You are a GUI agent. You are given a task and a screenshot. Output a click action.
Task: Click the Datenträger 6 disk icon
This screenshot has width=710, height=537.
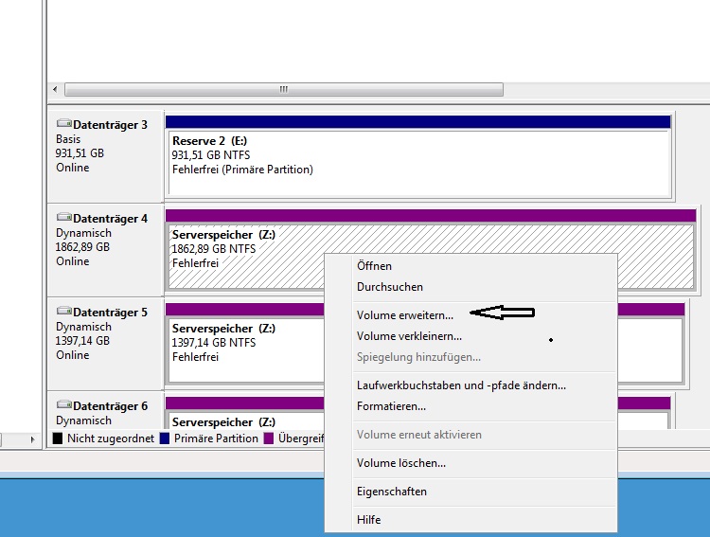pyautogui.click(x=63, y=405)
